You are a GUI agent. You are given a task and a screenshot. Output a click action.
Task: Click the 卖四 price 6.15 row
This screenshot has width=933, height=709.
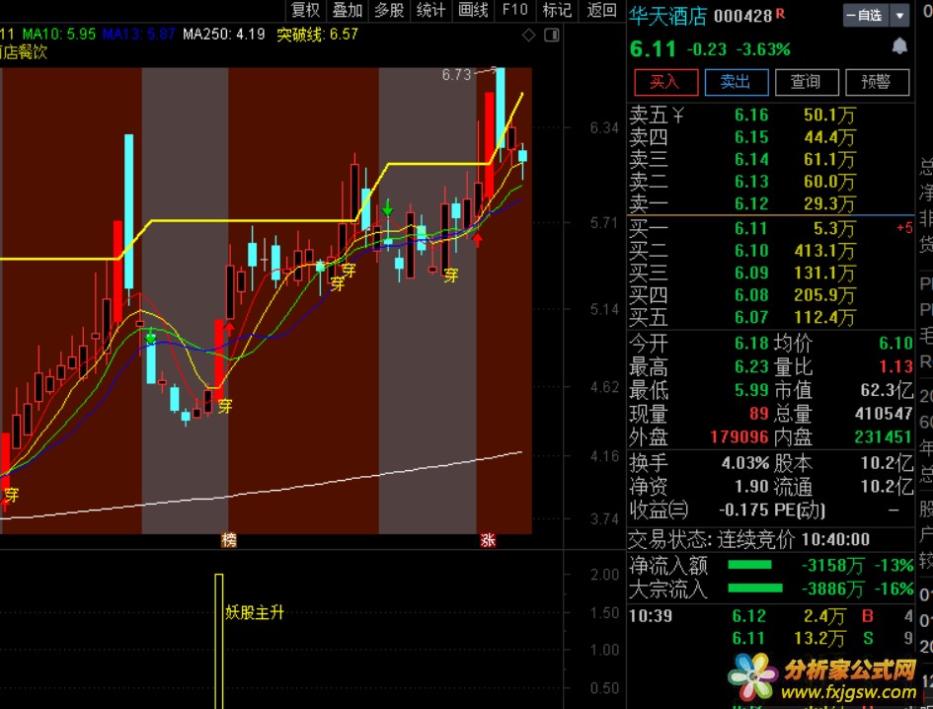click(770, 137)
